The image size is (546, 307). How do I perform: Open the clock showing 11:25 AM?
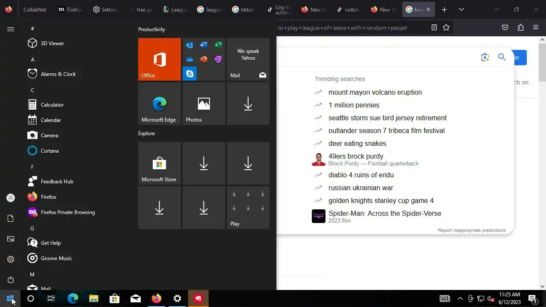coord(510,298)
